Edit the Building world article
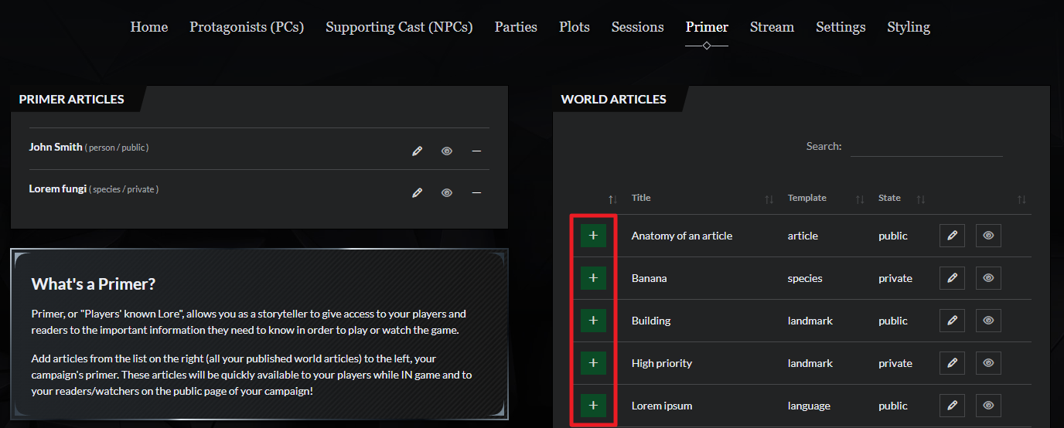Screen dimensions: 1064x428 click(952, 321)
